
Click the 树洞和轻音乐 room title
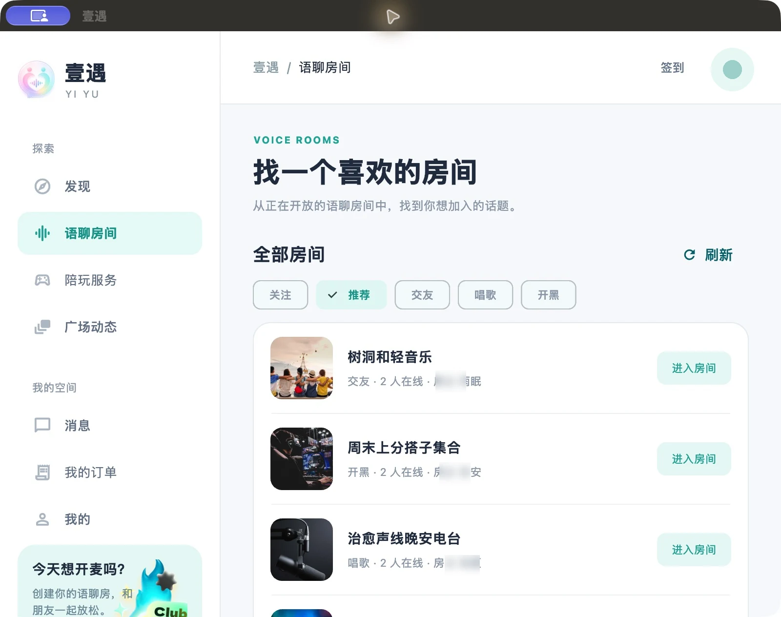(390, 357)
